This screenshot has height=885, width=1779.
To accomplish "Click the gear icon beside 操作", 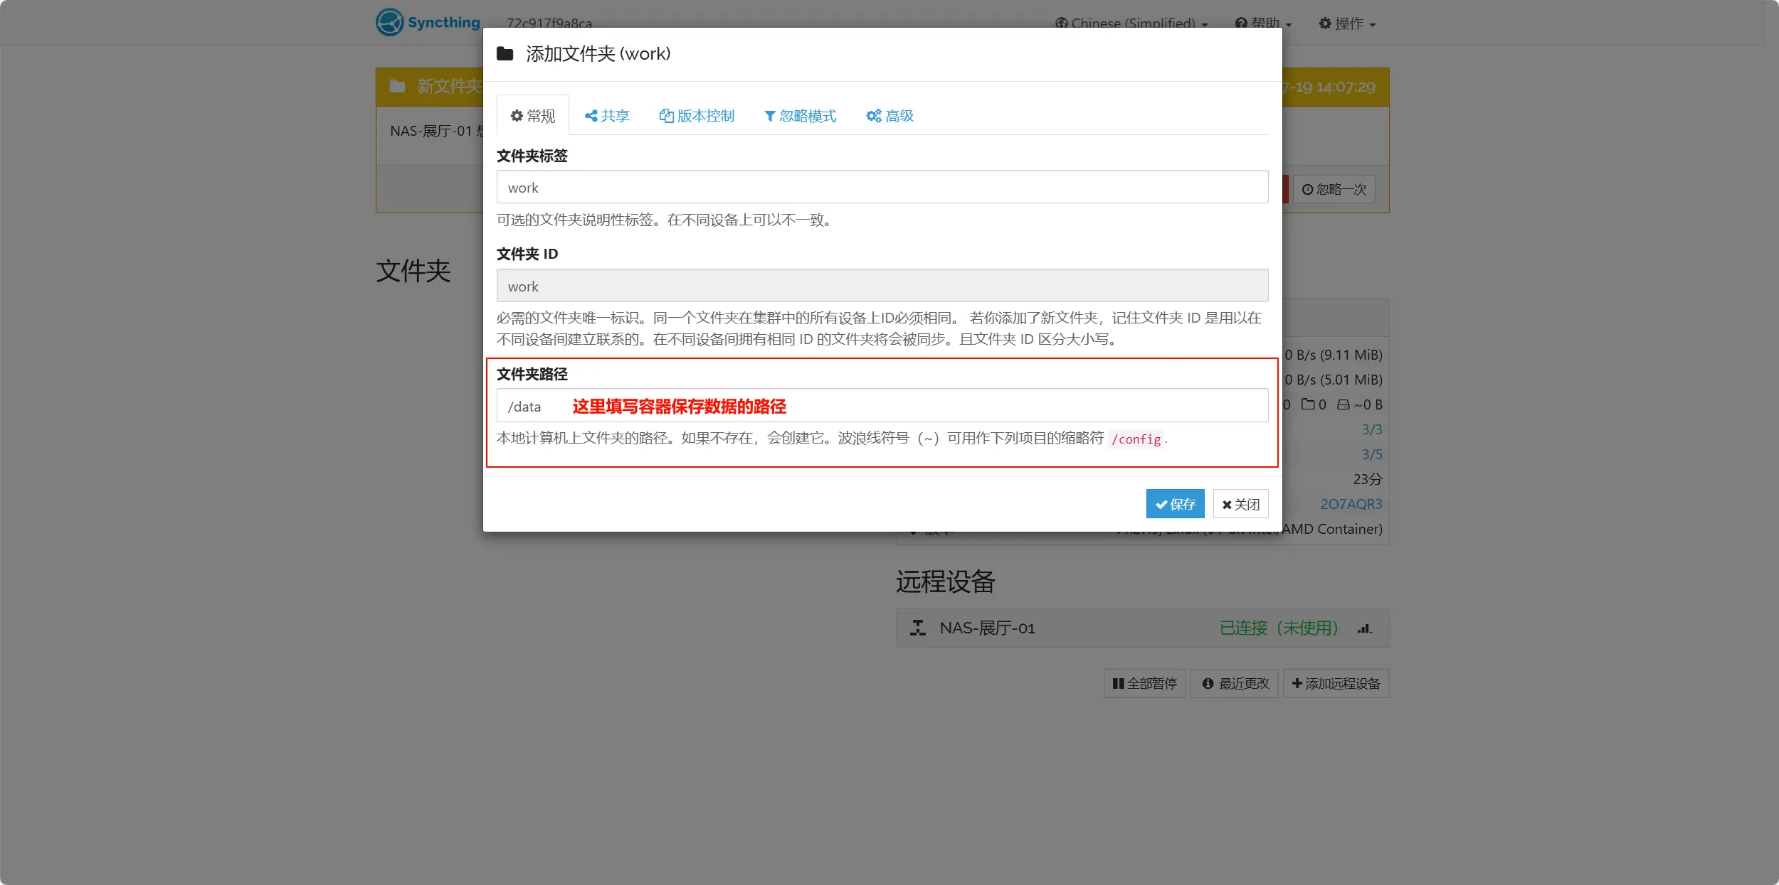I will point(1325,23).
